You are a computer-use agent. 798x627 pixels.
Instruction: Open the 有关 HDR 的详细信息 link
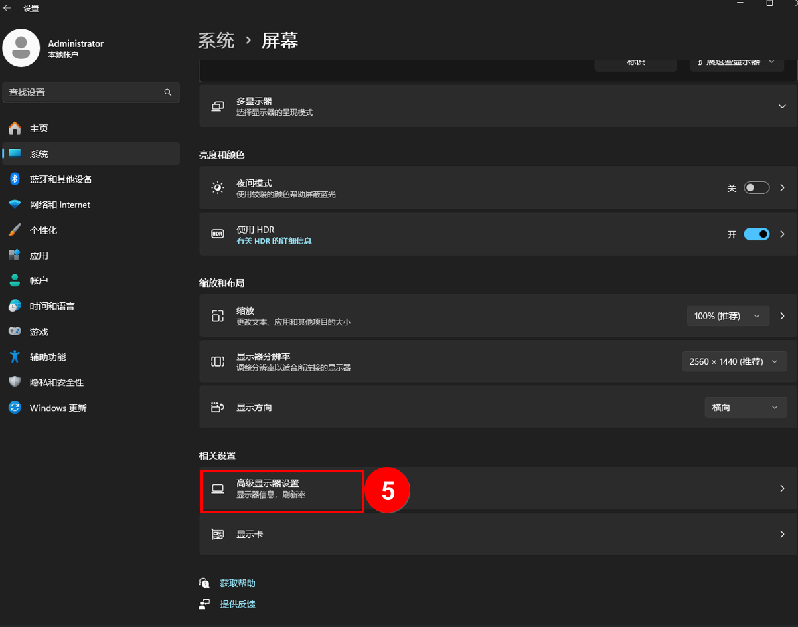point(274,241)
